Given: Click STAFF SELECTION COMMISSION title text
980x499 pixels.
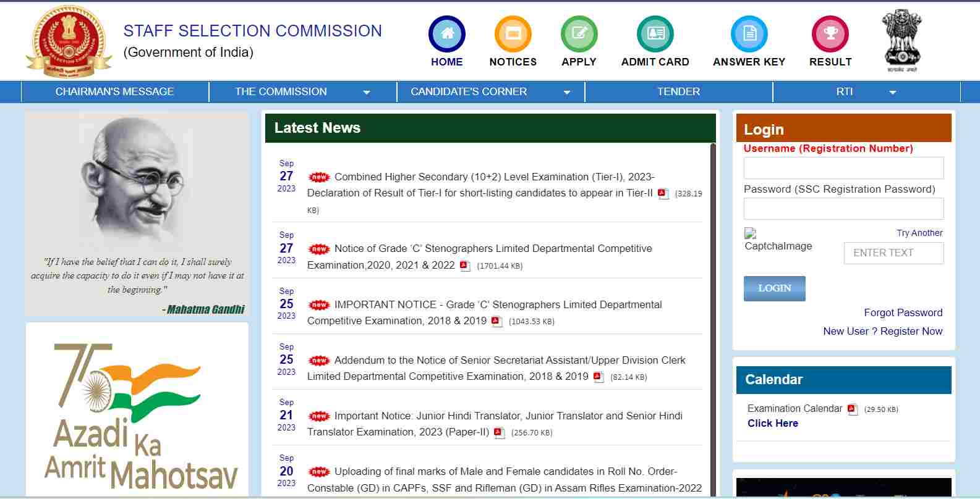Looking at the screenshot, I should pos(252,31).
